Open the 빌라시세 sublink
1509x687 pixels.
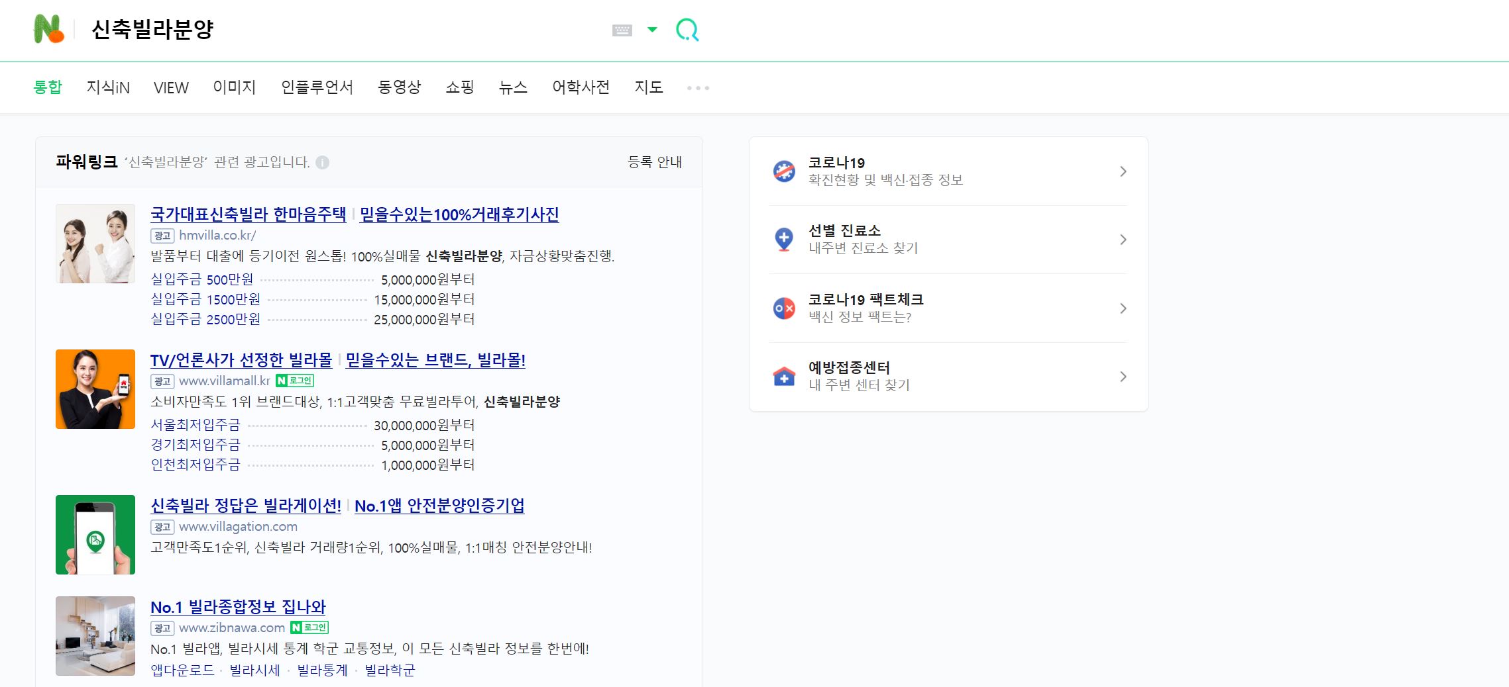click(x=255, y=670)
